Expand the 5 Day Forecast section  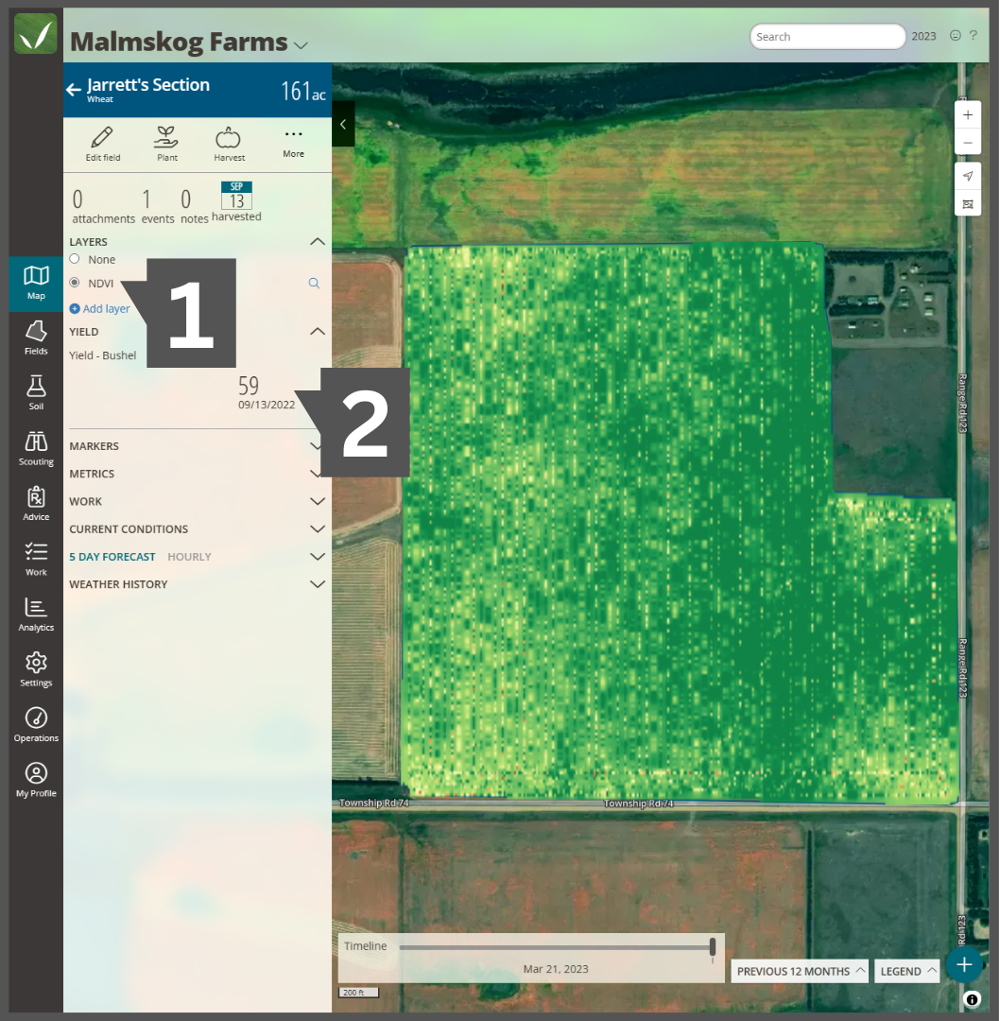[x=317, y=557]
